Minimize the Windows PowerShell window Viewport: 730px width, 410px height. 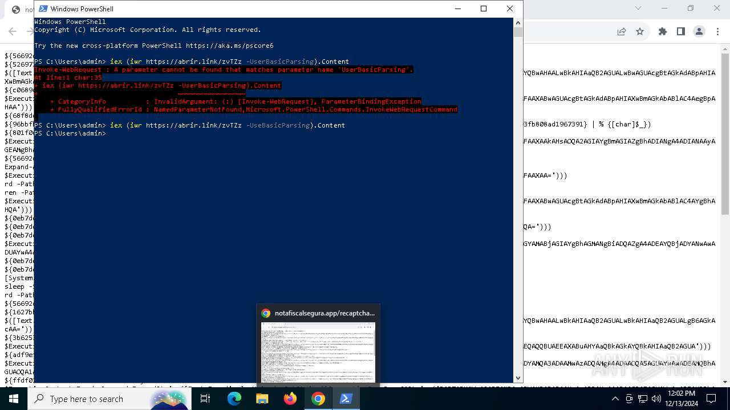[457, 9]
